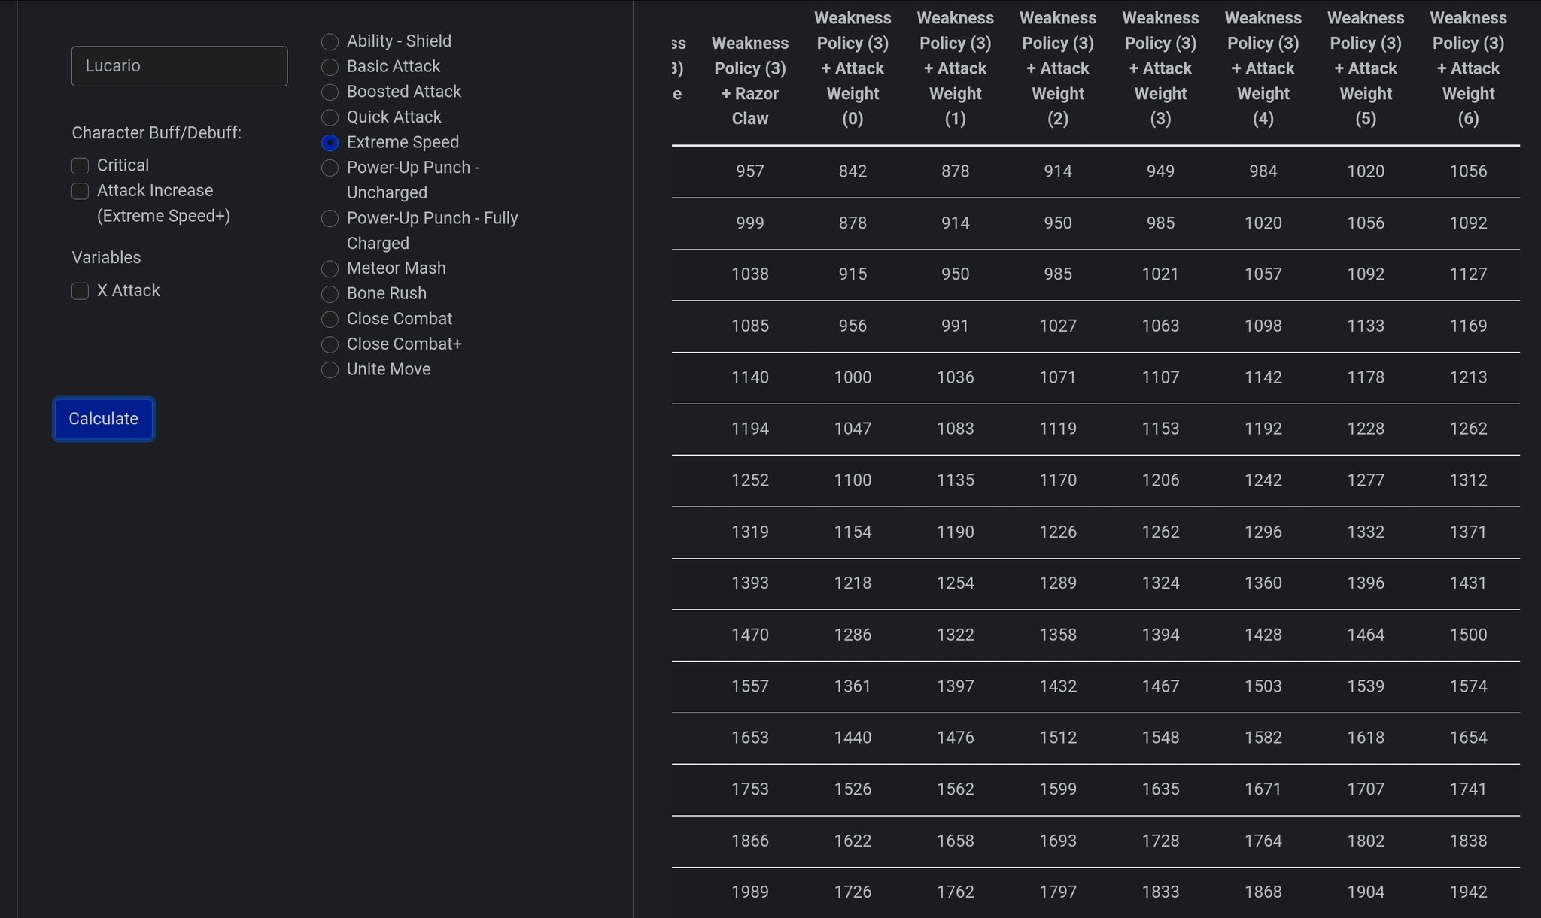Click the cell showing 1866
This screenshot has width=1541, height=918.
pos(750,841)
